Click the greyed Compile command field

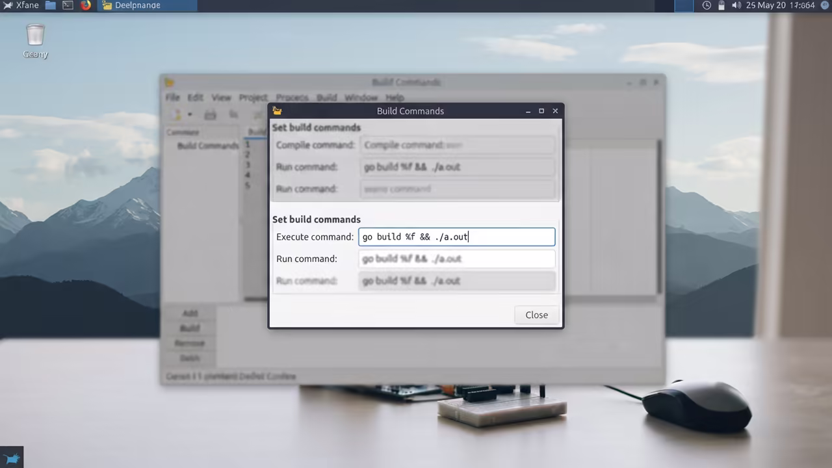pos(457,145)
